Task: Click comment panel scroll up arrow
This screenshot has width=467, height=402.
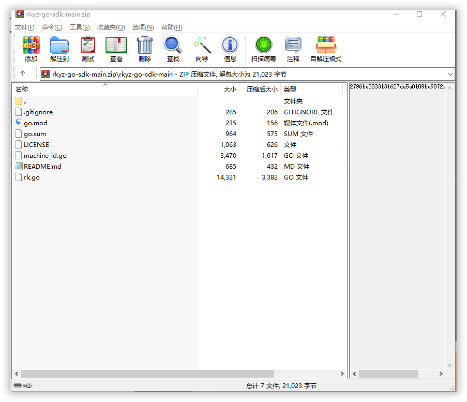Action: [x=450, y=88]
